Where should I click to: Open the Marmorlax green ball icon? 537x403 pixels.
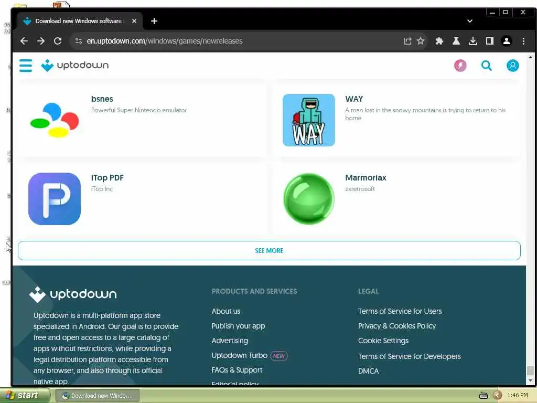coord(308,199)
